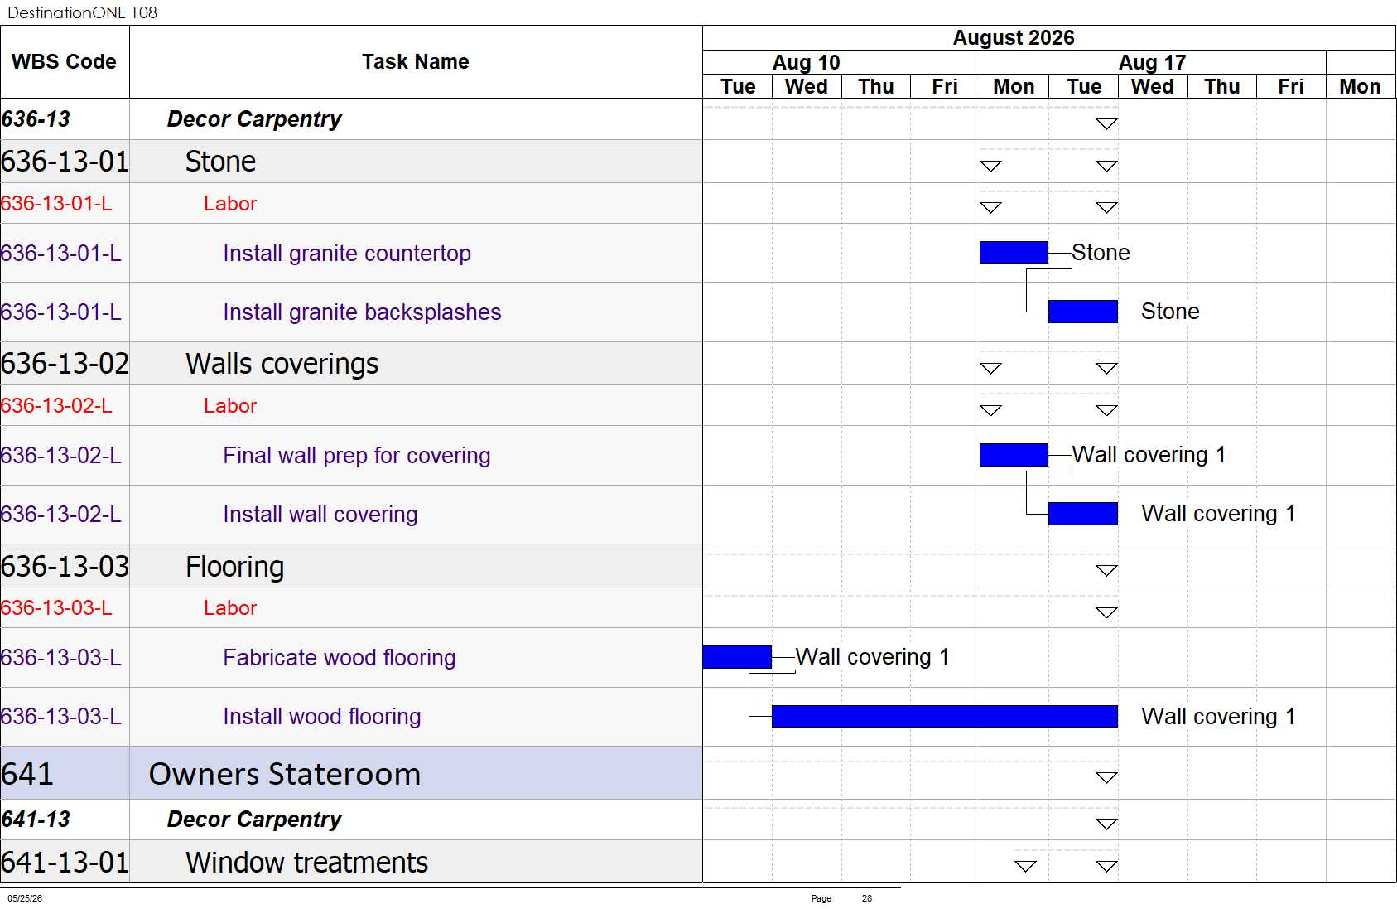Click the Stone label beside the backsplashes bar
Image resolution: width=1397 pixels, height=909 pixels.
tap(1170, 312)
